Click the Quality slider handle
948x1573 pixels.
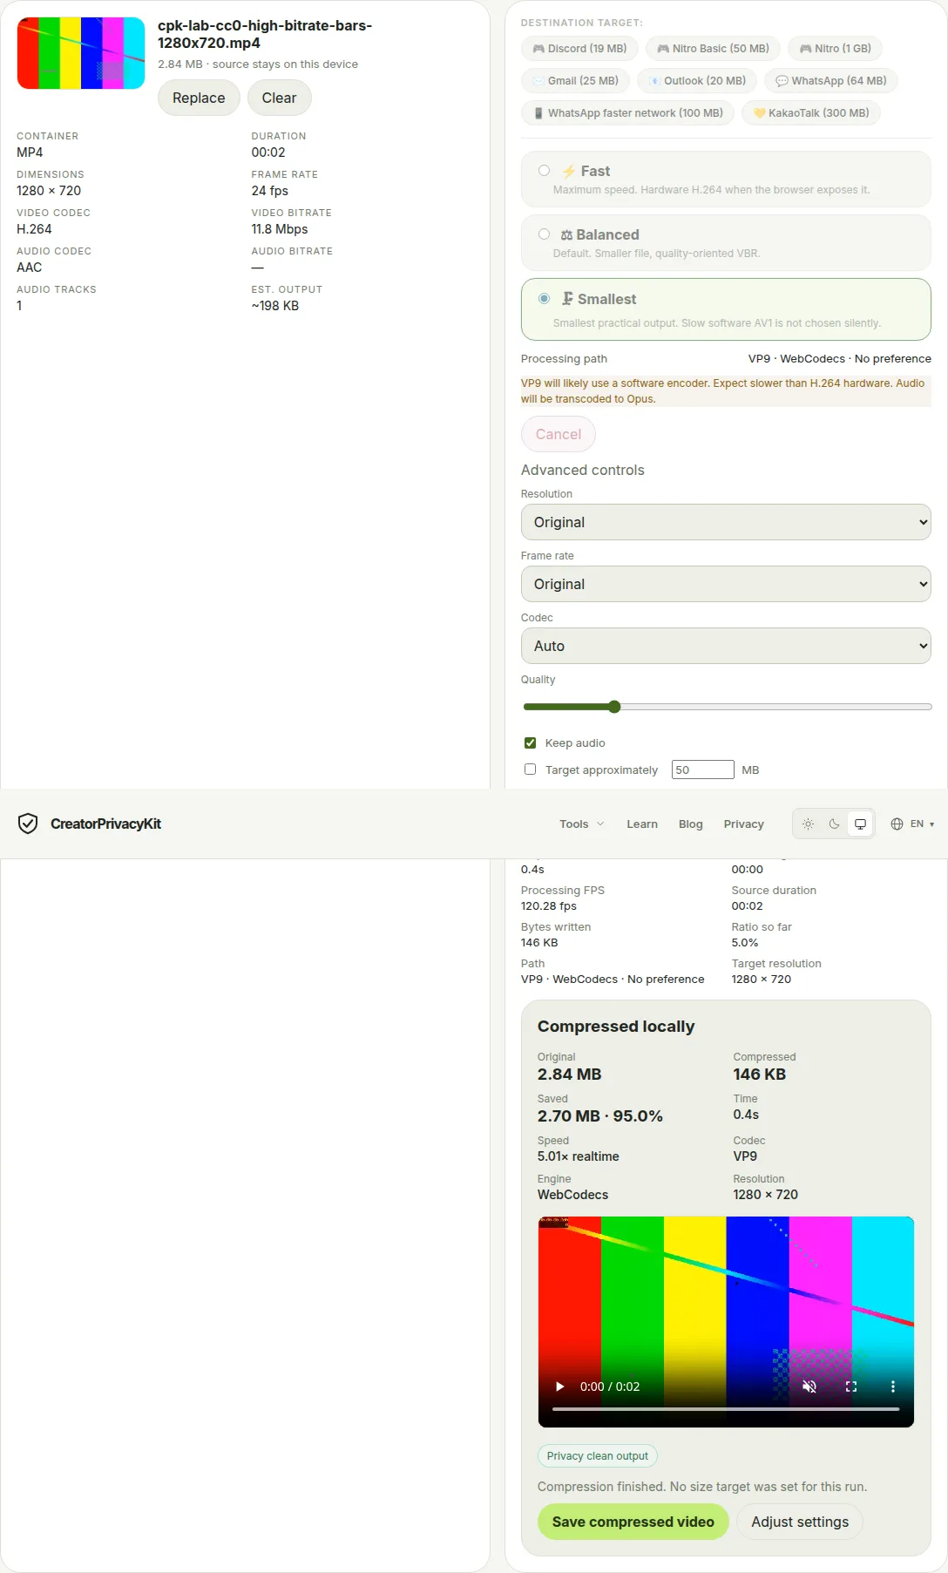coord(614,707)
